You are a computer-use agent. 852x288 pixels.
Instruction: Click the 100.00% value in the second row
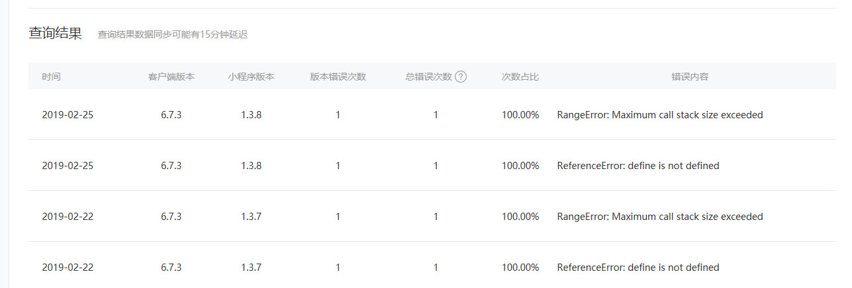520,166
